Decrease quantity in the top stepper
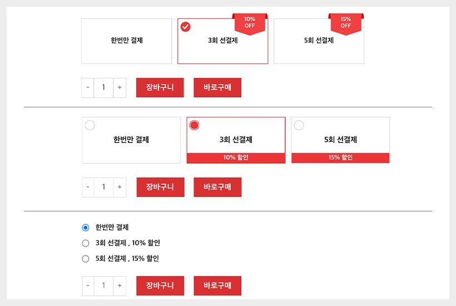The image size is (456, 306). coord(87,88)
